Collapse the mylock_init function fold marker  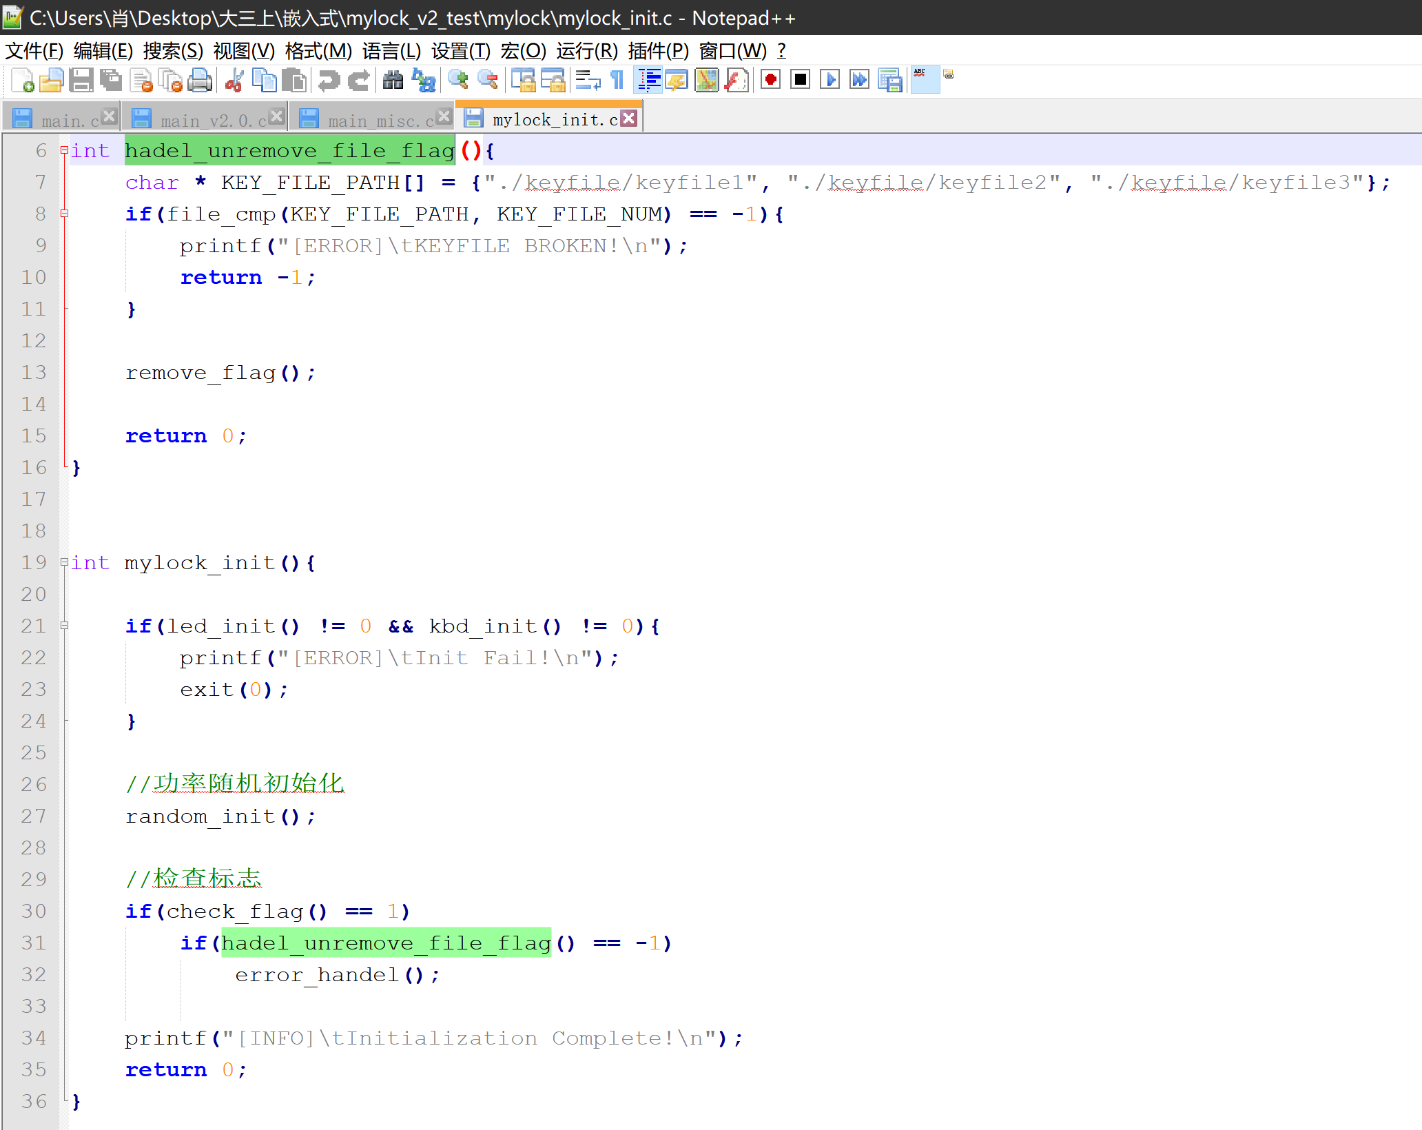coord(64,562)
